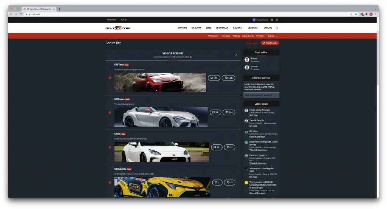Open the What's new dropdown
This screenshot has height=209, width=387.
[x=214, y=36]
